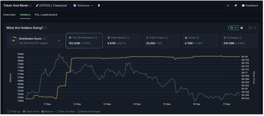Click the Feedback button
This screenshot has width=264, height=116.
pyautogui.click(x=250, y=5)
